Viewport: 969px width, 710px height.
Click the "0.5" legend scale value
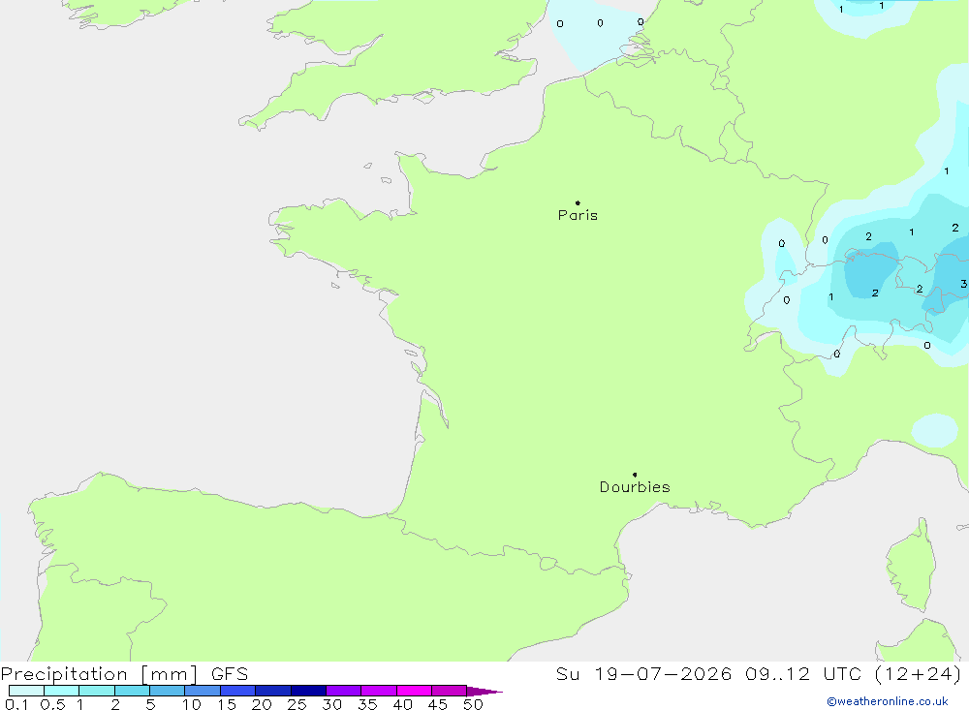pyautogui.click(x=52, y=704)
